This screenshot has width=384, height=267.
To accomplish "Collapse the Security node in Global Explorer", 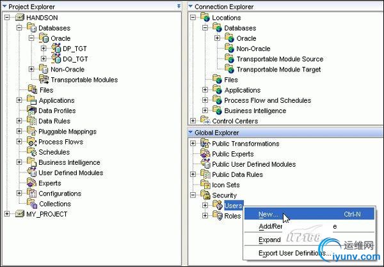I will (x=193, y=195).
